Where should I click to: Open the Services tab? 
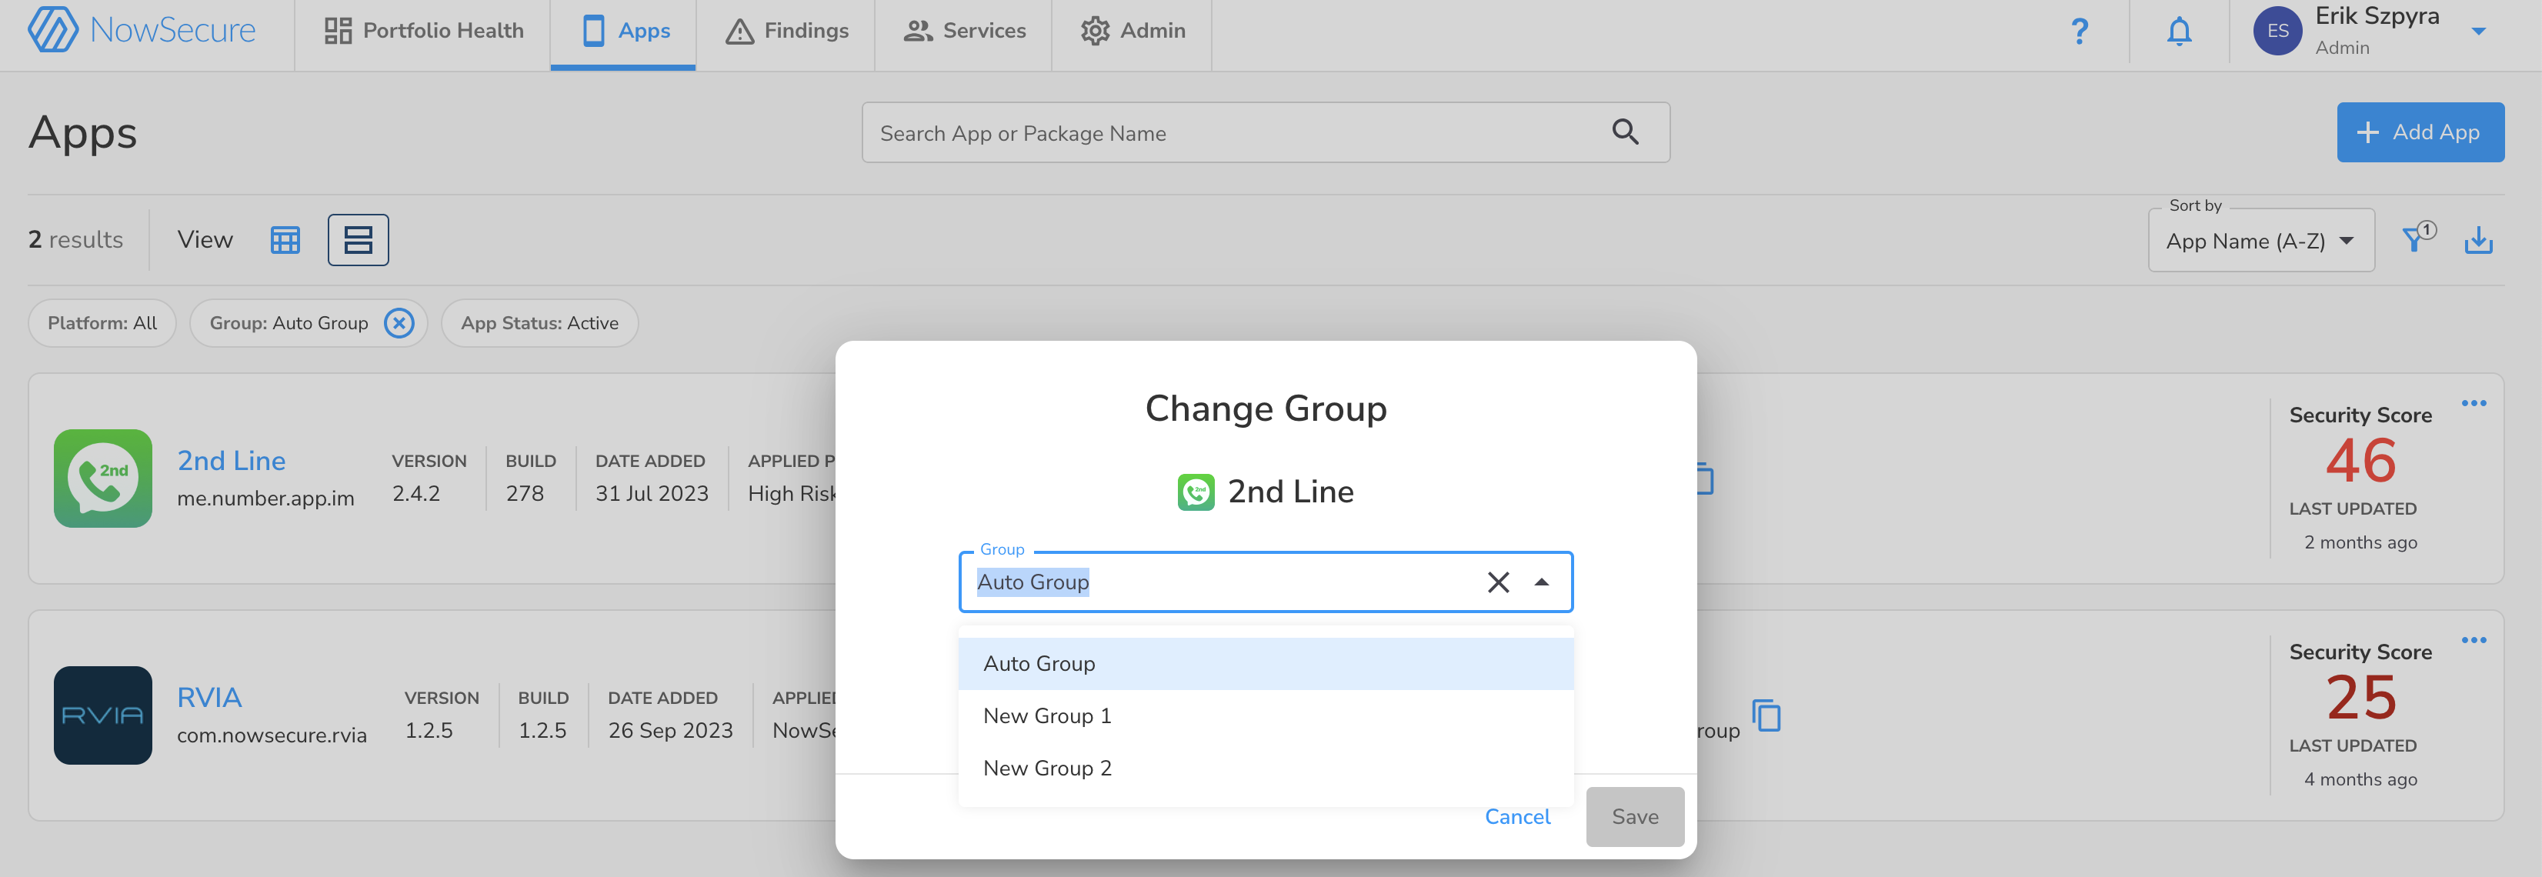[x=964, y=31]
